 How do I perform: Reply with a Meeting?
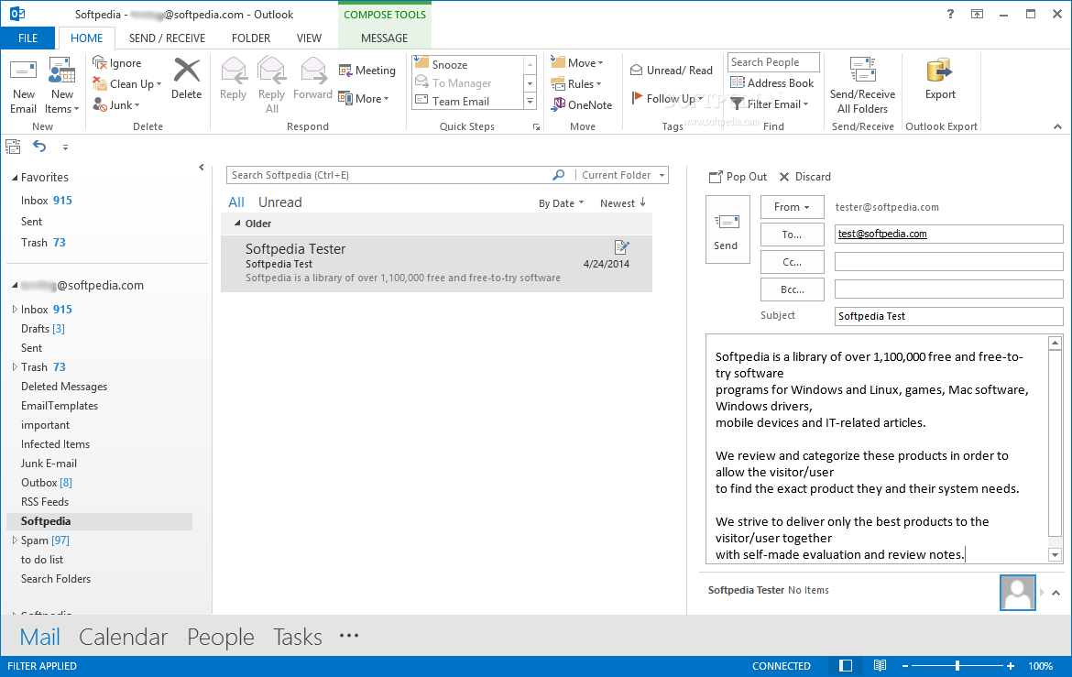pyautogui.click(x=367, y=71)
